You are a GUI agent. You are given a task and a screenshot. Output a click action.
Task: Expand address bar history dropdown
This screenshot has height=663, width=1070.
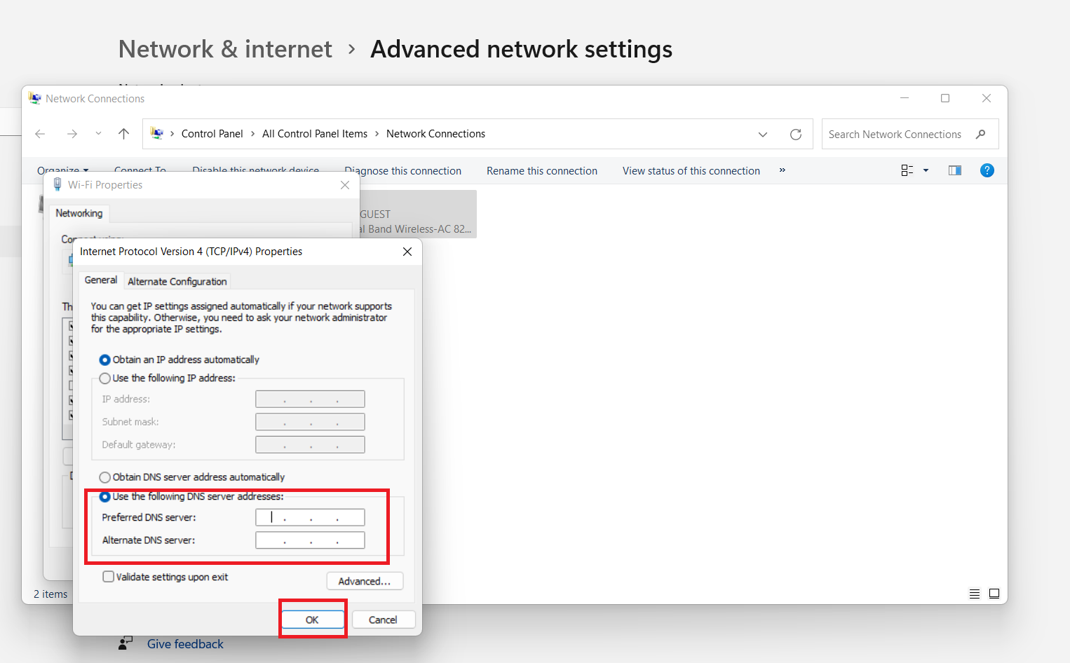click(x=763, y=135)
